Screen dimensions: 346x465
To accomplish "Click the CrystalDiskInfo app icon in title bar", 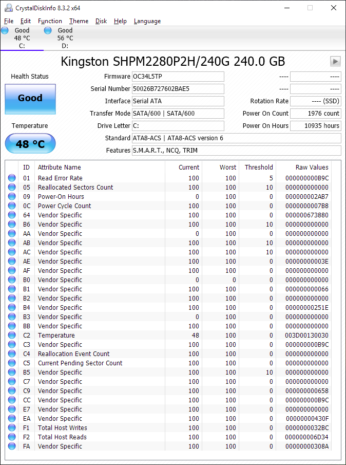I will coord(9,8).
